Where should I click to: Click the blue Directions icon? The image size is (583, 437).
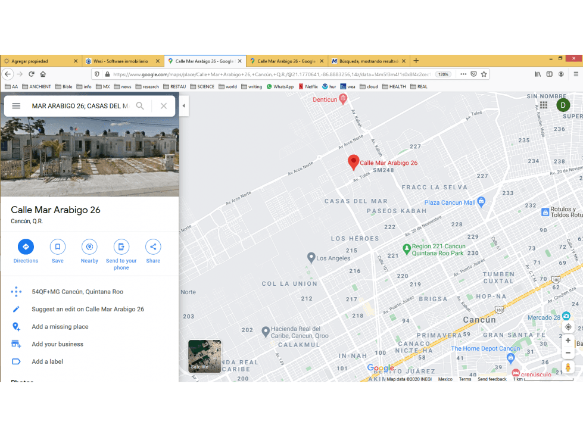pos(26,246)
